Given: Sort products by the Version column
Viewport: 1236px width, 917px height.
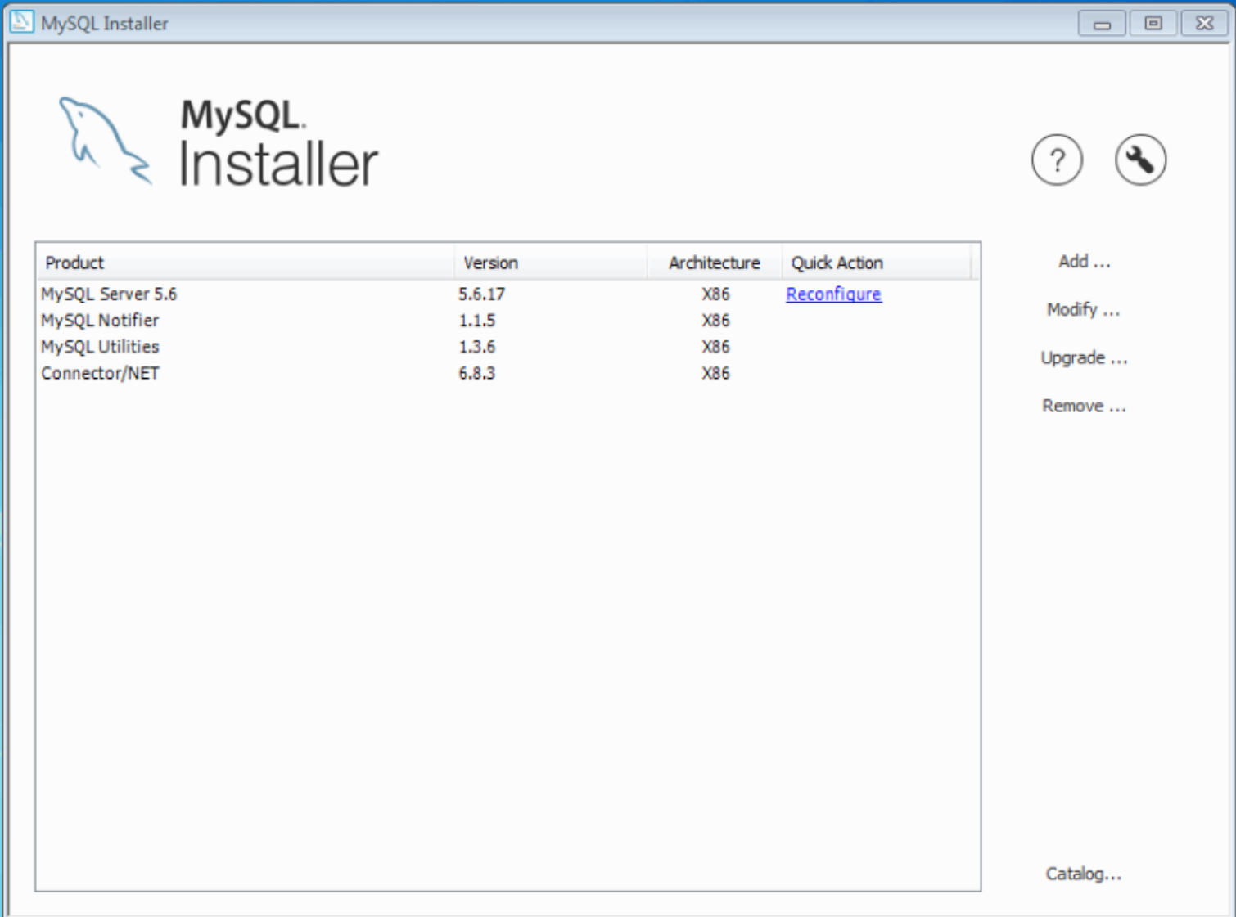Looking at the screenshot, I should tap(489, 262).
